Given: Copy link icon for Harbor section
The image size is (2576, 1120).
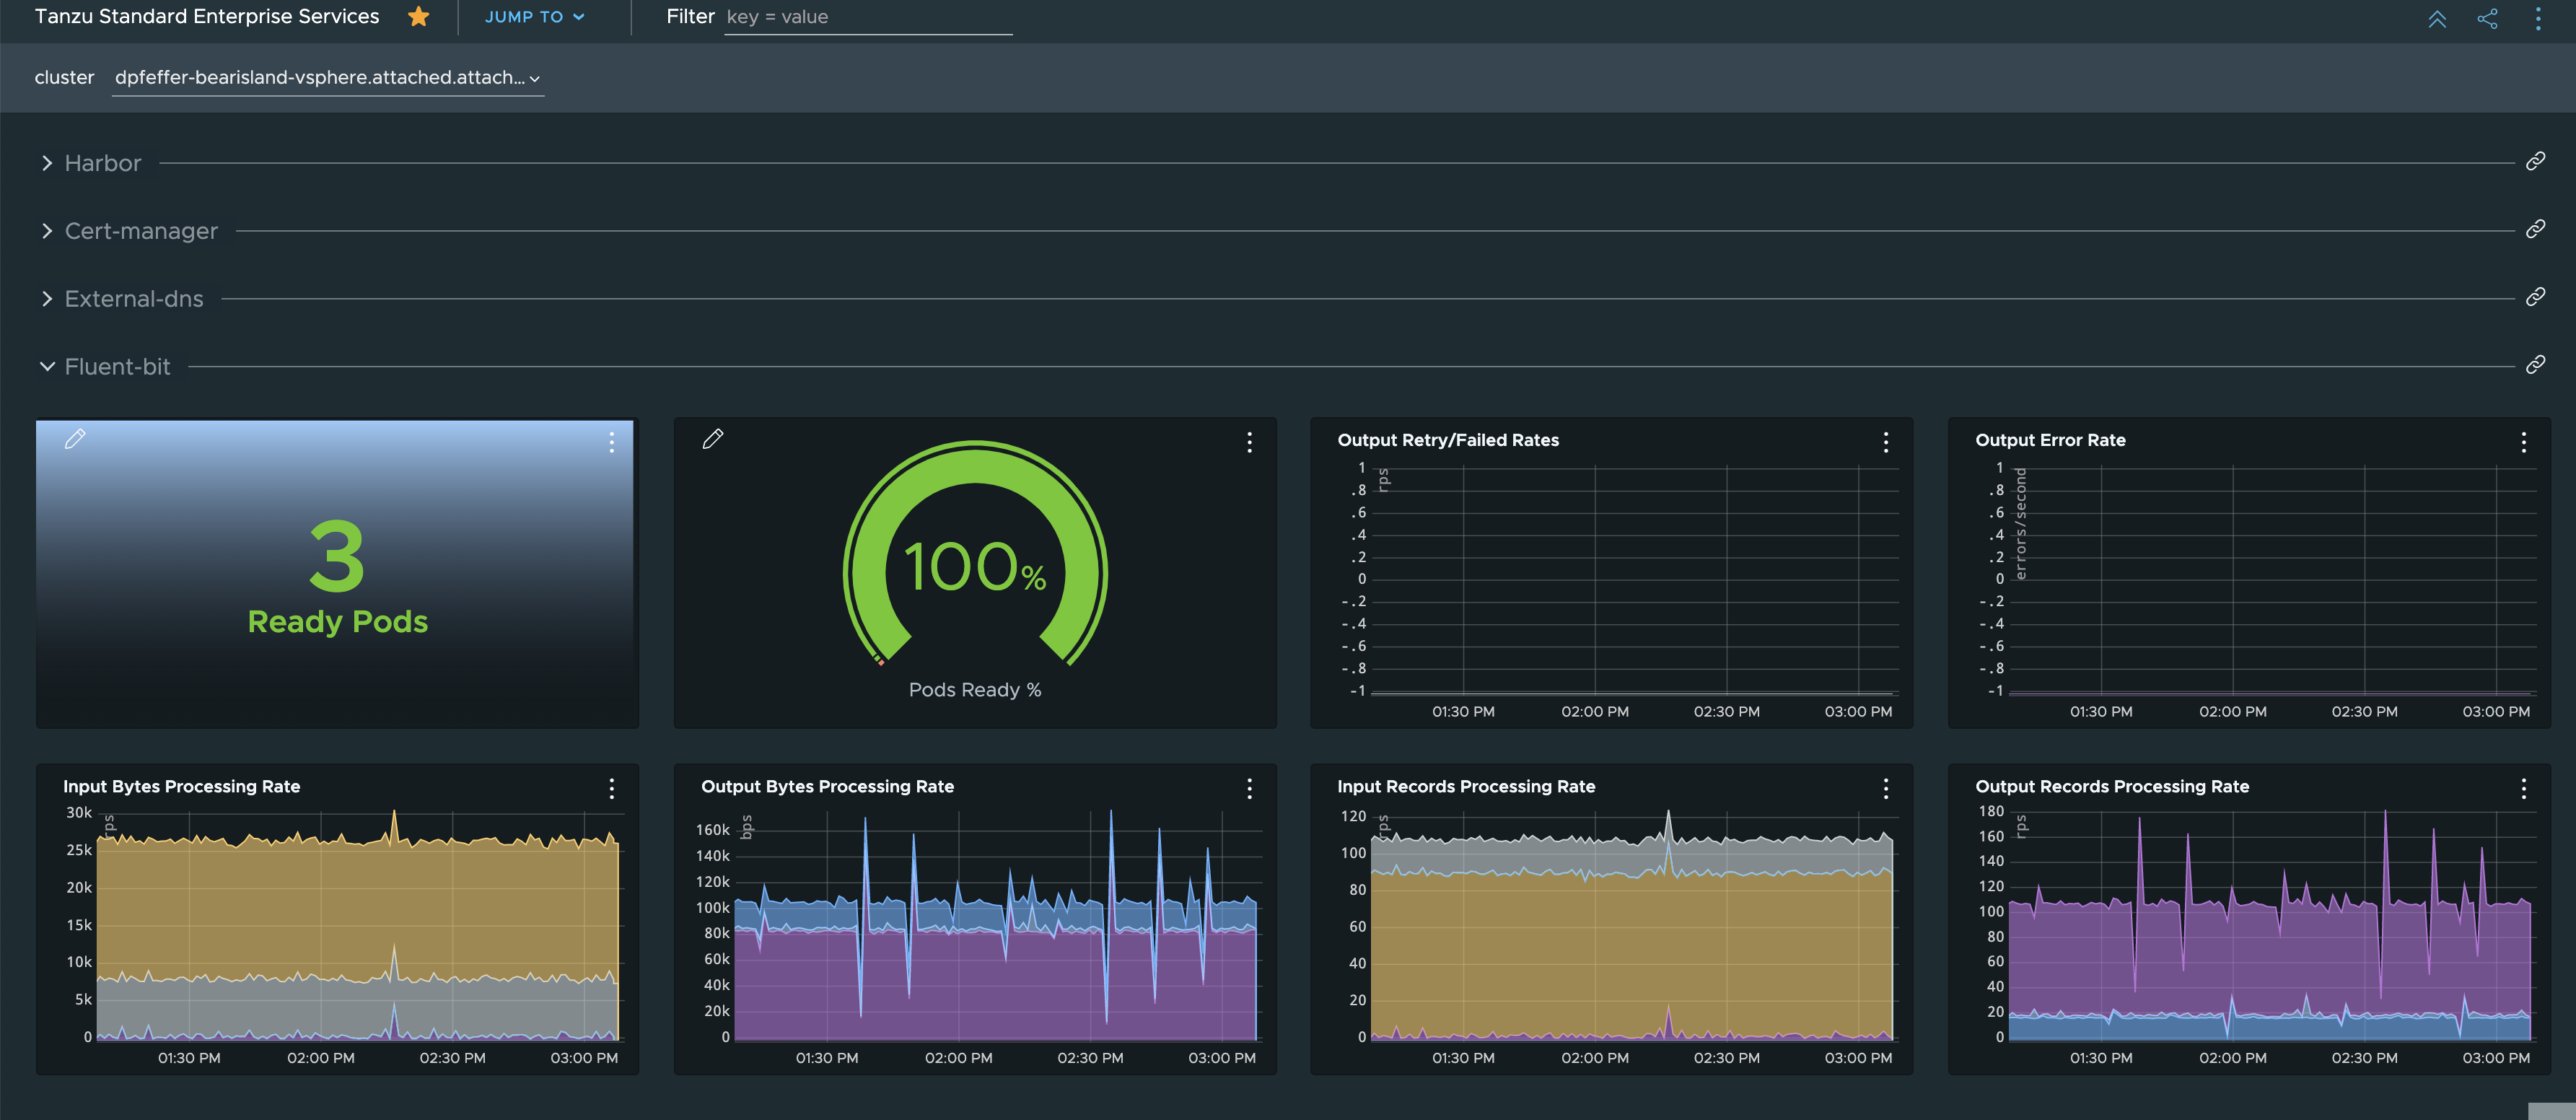Looking at the screenshot, I should (x=2535, y=162).
